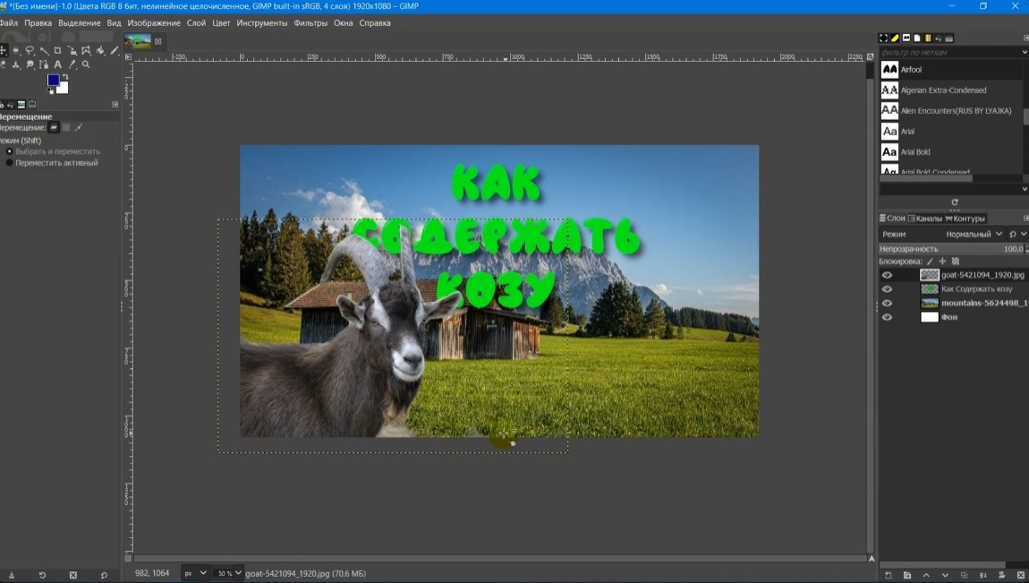Reset colors to default black and white
Image resolution: width=1029 pixels, height=583 pixels.
pyautogui.click(x=50, y=90)
